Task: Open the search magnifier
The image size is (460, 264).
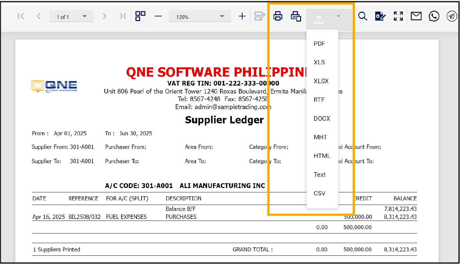Action: coord(363,16)
